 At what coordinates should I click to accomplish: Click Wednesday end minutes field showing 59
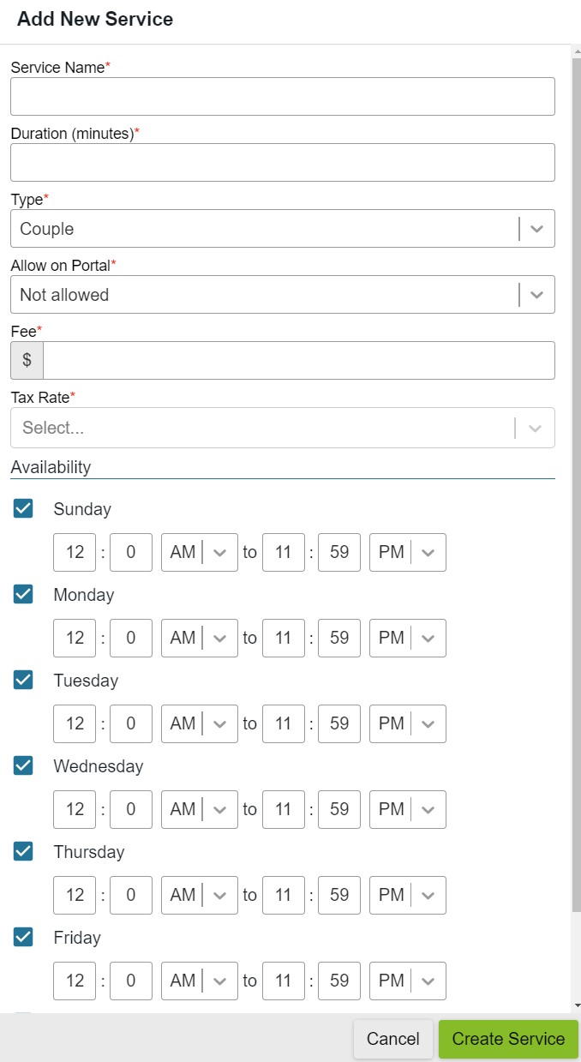339,809
